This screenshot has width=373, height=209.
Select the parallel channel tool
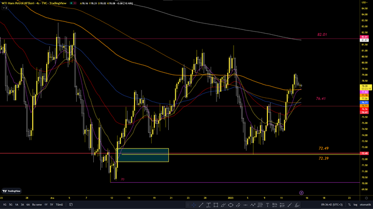coord(238,205)
